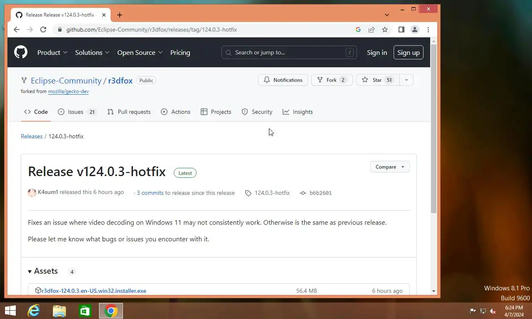The height and width of the screenshot is (319, 532).
Task: Click the muted volume tray icon
Action: [493, 311]
